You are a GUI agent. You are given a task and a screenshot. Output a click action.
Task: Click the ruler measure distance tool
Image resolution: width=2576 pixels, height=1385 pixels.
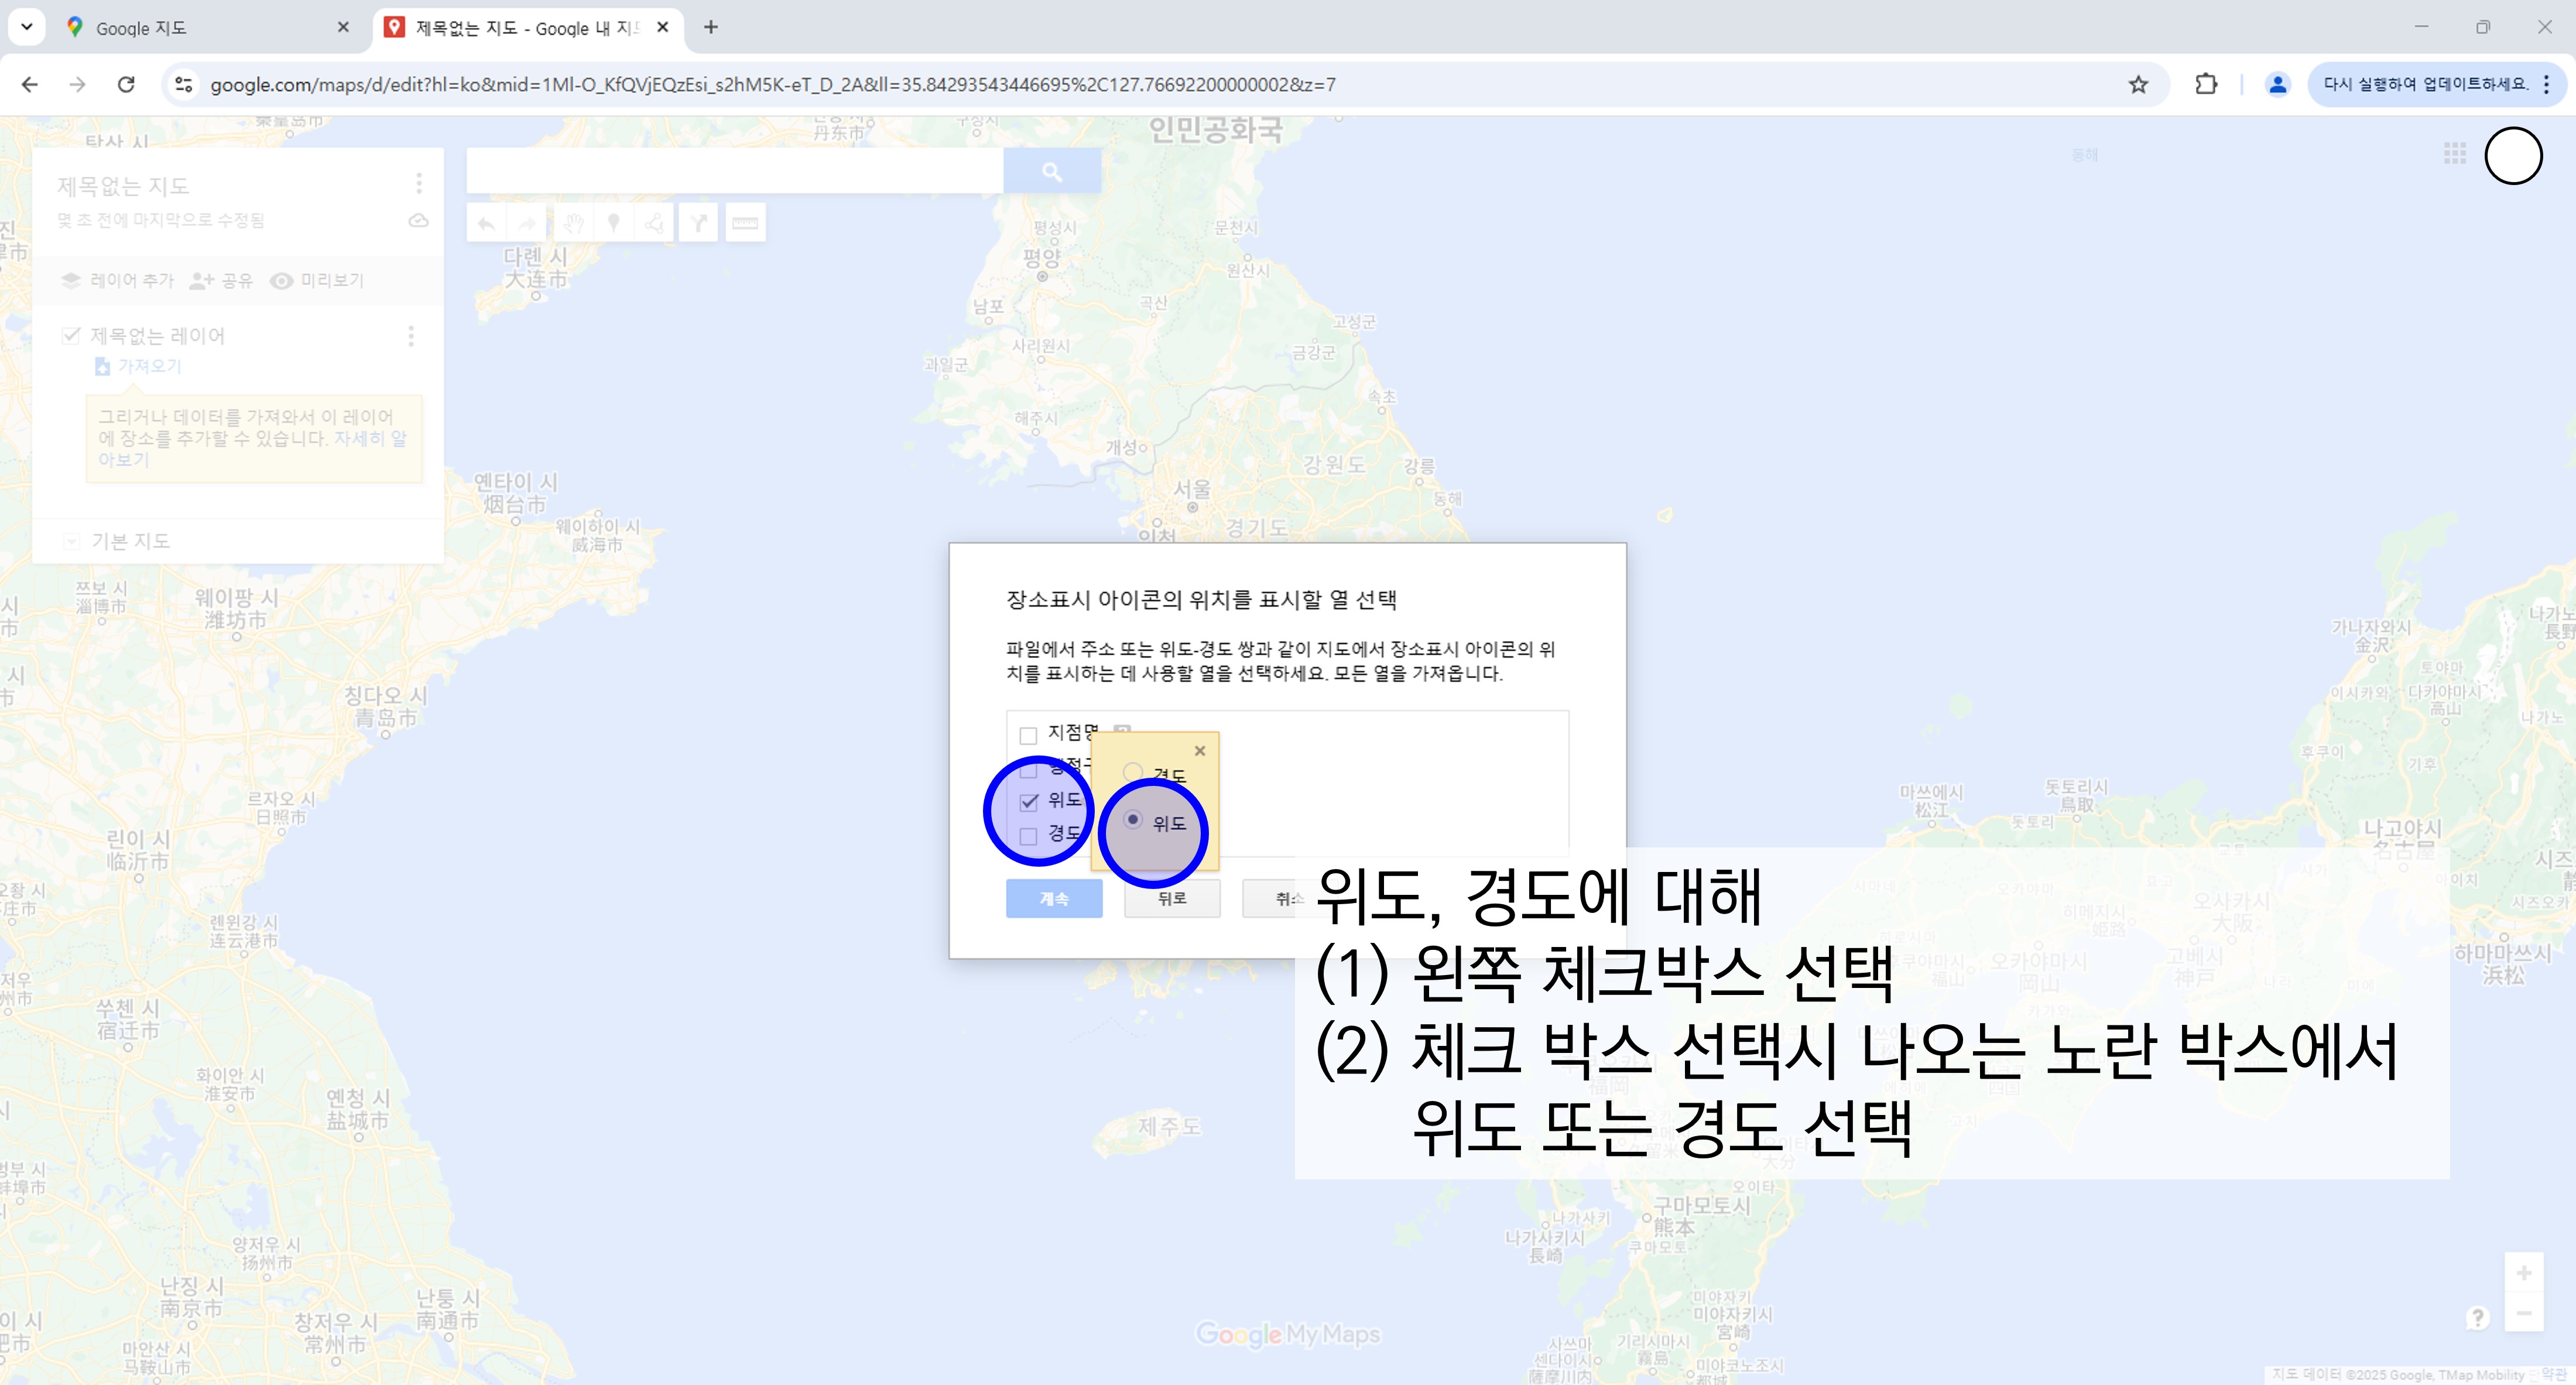point(745,223)
